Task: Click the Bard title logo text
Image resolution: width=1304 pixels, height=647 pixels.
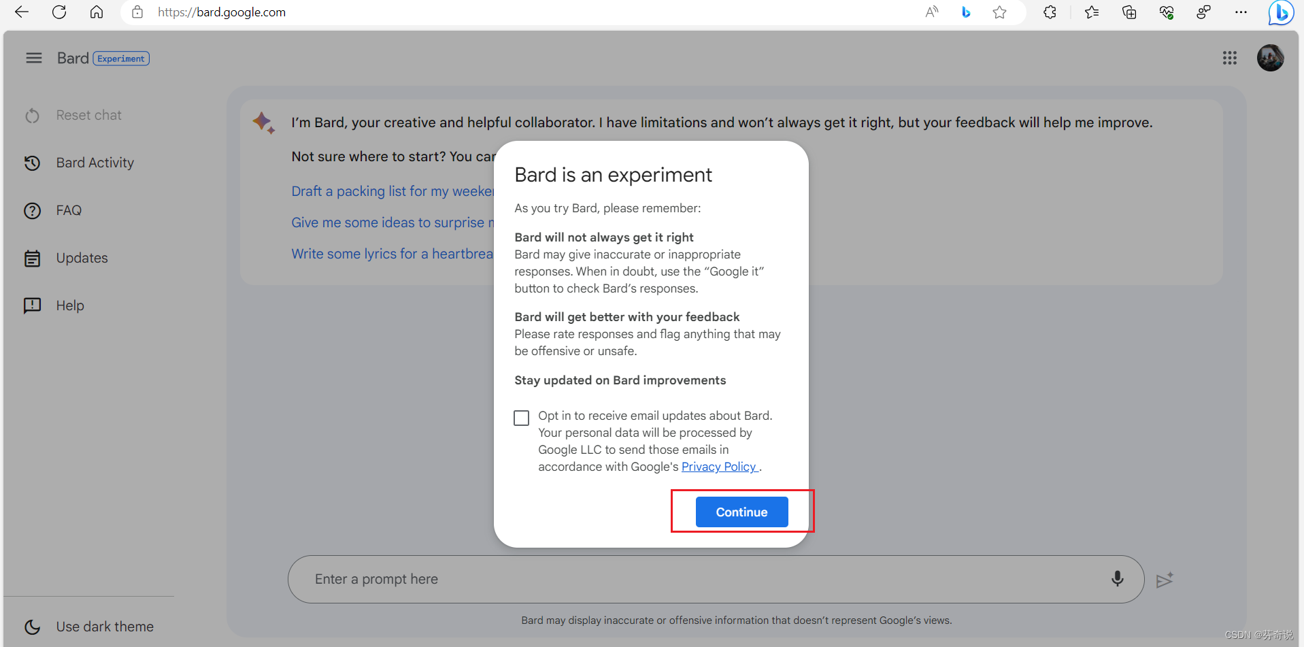Action: click(73, 59)
